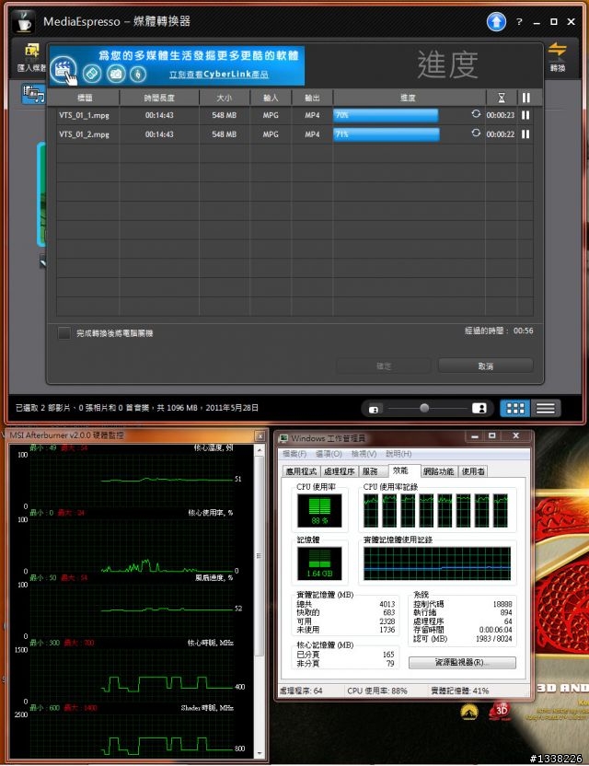Image resolution: width=589 pixels, height=766 pixels.
Task: Click Resource Monitor (資源監視器) button
Action: 462,663
